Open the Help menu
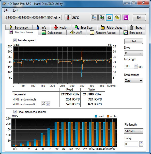This screenshot has width=151, height=154. point(16,10)
